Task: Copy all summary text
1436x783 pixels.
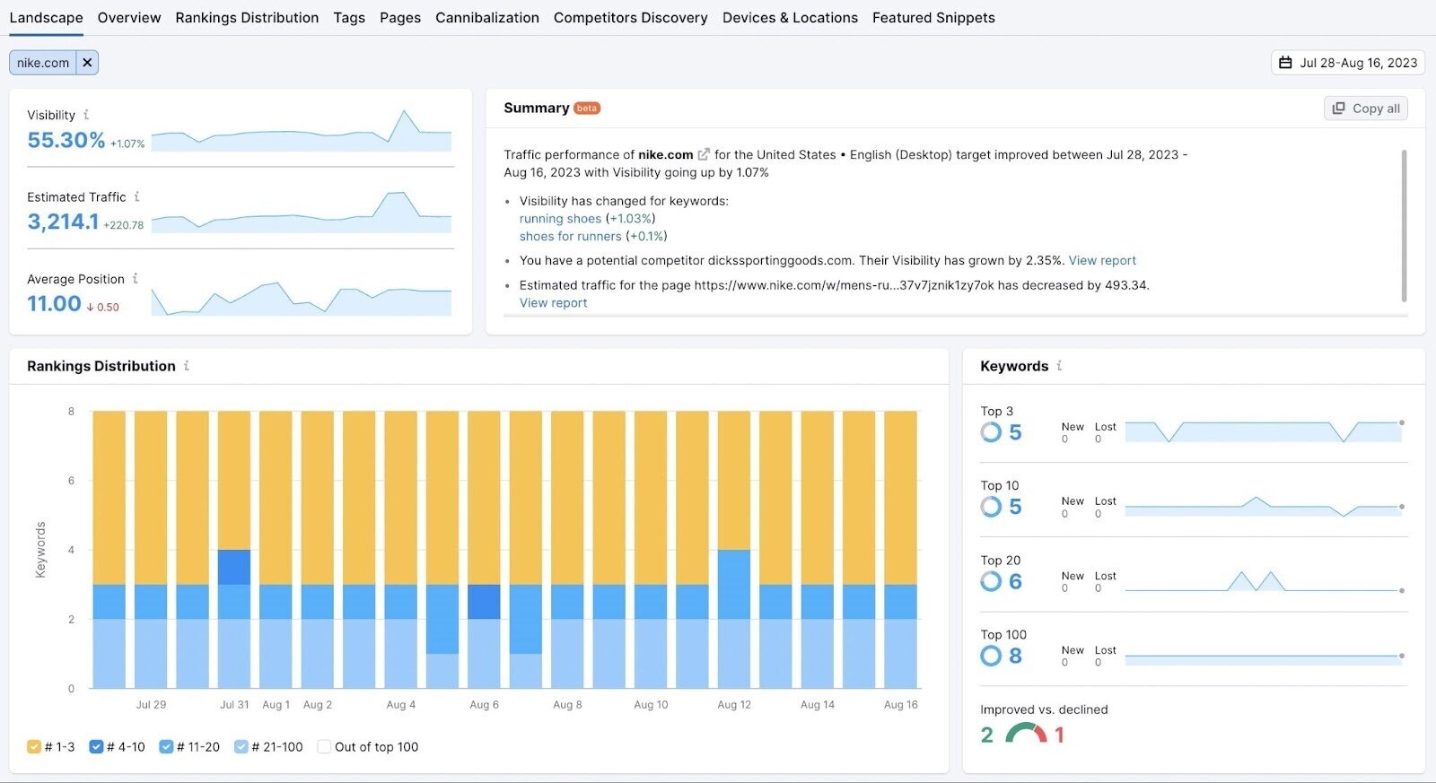Action: [1366, 109]
